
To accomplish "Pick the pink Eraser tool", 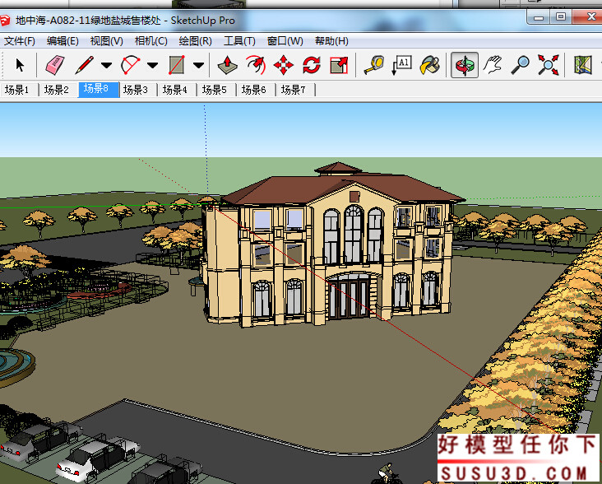I will (x=55, y=64).
